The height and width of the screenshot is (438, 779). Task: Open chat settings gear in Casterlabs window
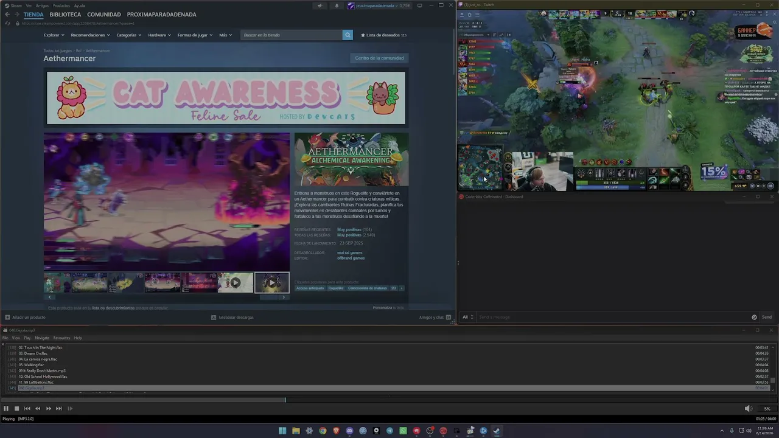pyautogui.click(x=754, y=318)
